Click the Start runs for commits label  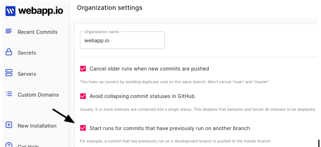[170, 128]
